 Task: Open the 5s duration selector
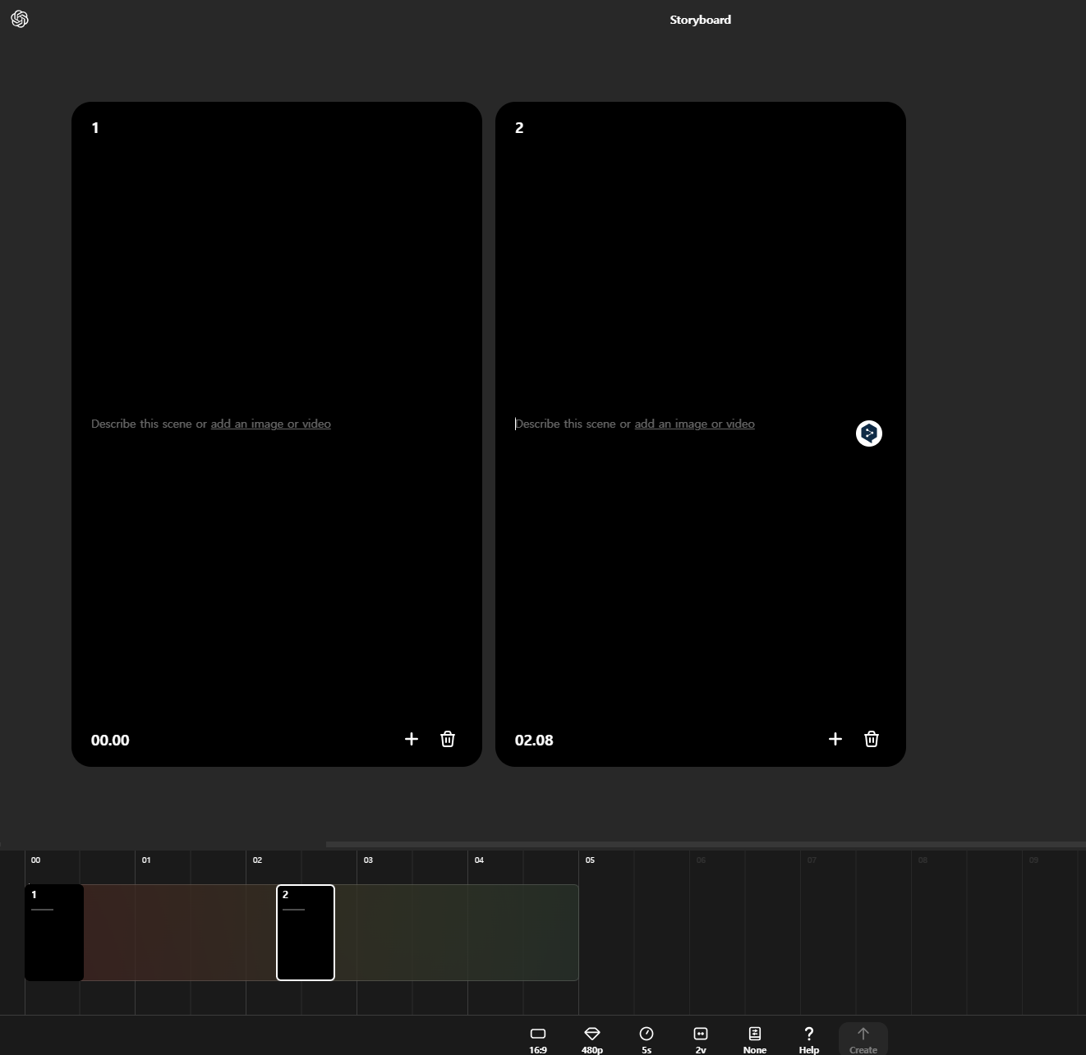[647, 1039]
